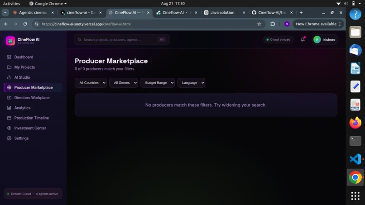Image resolution: width=365 pixels, height=205 pixels.
Task: Switch to cineflow-ai – De tab
Action: 81,13
